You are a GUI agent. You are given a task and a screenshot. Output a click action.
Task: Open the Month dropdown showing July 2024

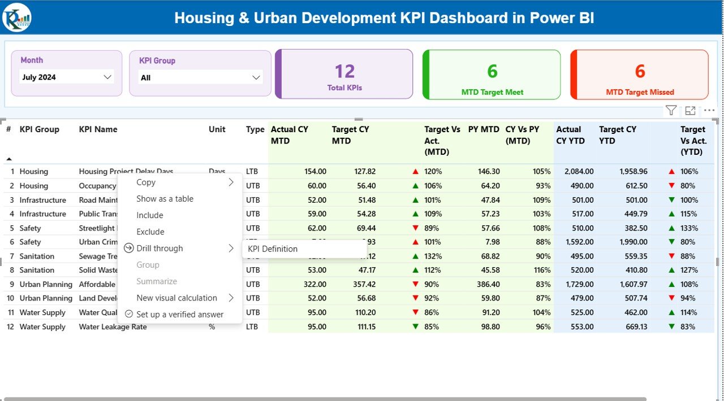pyautogui.click(x=67, y=77)
